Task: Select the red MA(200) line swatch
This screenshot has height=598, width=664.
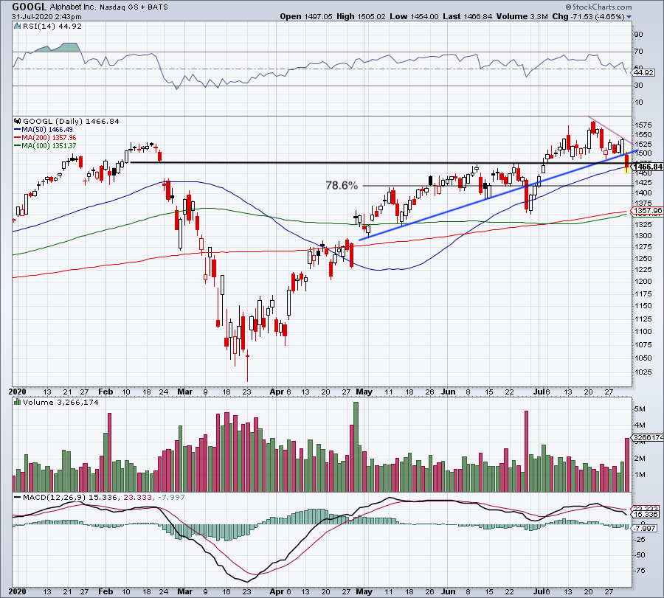Action: coord(18,138)
